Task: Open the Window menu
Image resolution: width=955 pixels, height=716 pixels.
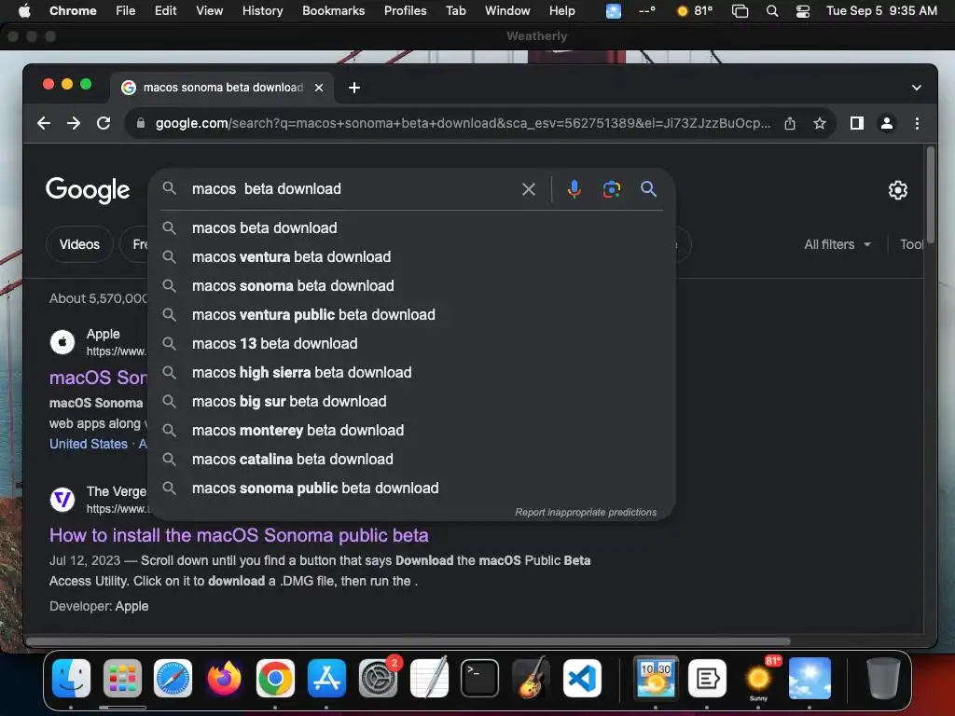Action: 507,11
